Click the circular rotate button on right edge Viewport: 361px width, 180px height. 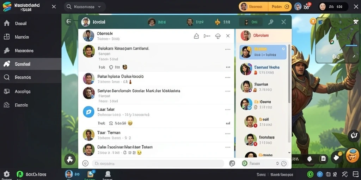point(353,135)
